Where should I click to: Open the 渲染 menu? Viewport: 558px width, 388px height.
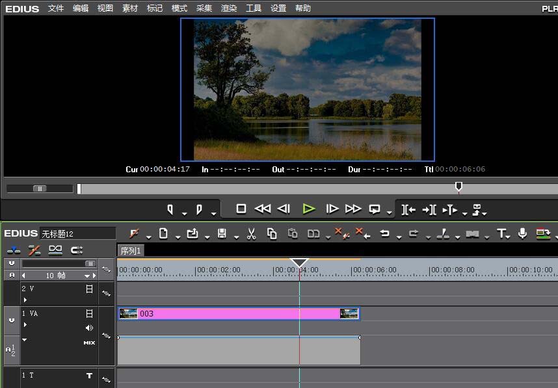(229, 8)
